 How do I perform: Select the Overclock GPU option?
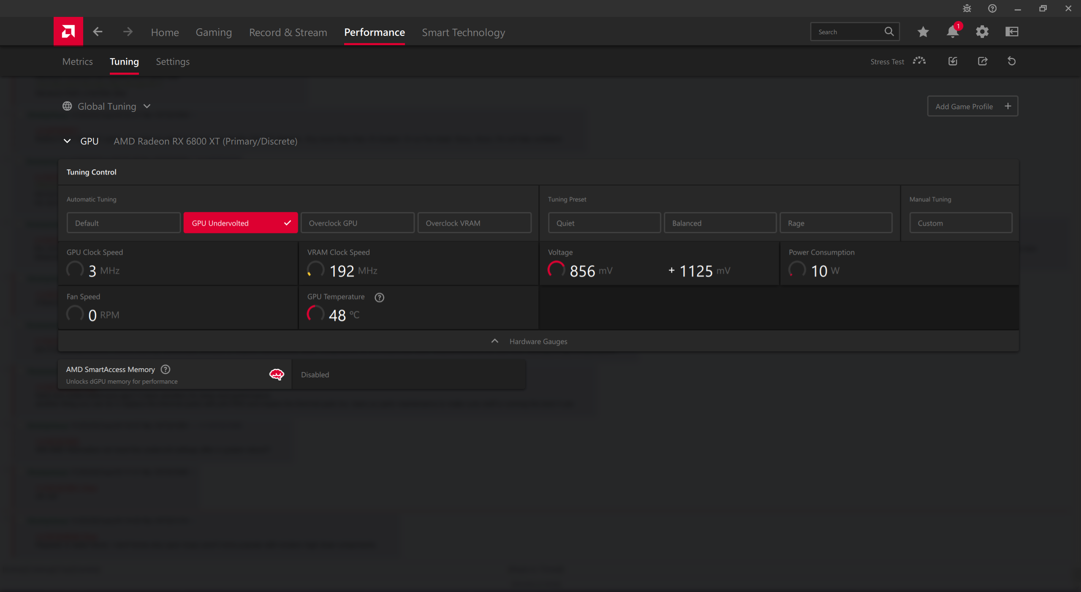point(357,223)
